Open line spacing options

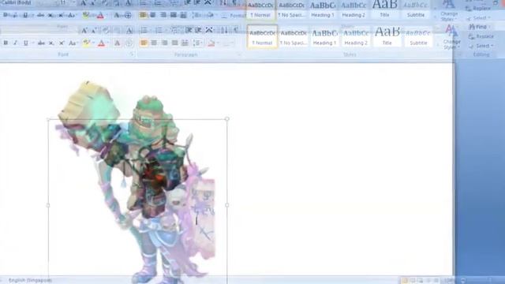pos(197,43)
